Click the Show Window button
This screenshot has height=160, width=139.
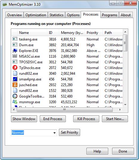click(x=24, y=119)
